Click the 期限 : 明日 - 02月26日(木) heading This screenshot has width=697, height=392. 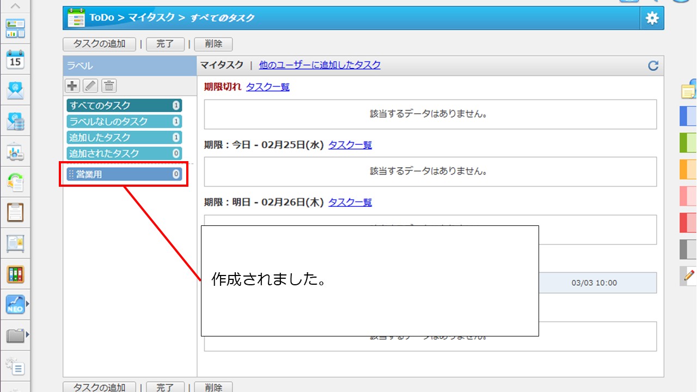tap(264, 202)
